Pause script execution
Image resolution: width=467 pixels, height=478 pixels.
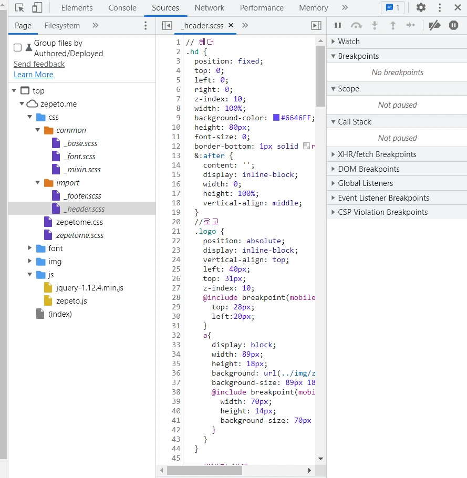coord(338,25)
